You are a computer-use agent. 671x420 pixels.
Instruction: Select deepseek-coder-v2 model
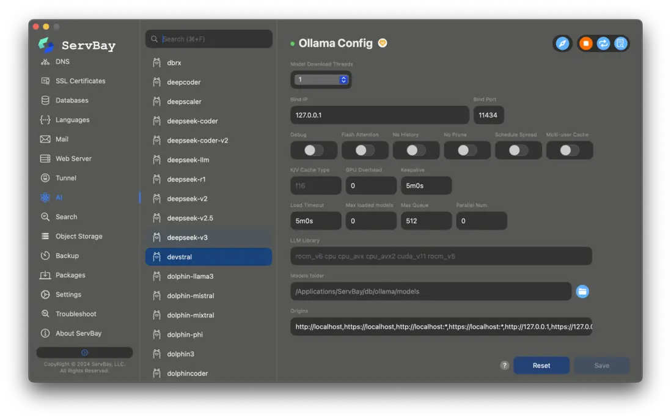tap(209, 141)
